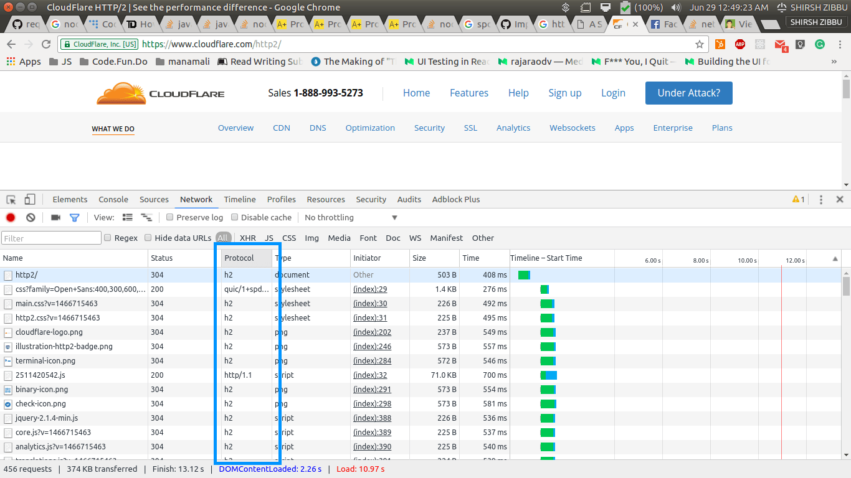Click the network request list scrollbar
This screenshot has width=851, height=478.
point(846,286)
